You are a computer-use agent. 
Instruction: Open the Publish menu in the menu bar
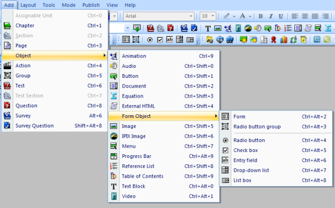[x=91, y=5]
